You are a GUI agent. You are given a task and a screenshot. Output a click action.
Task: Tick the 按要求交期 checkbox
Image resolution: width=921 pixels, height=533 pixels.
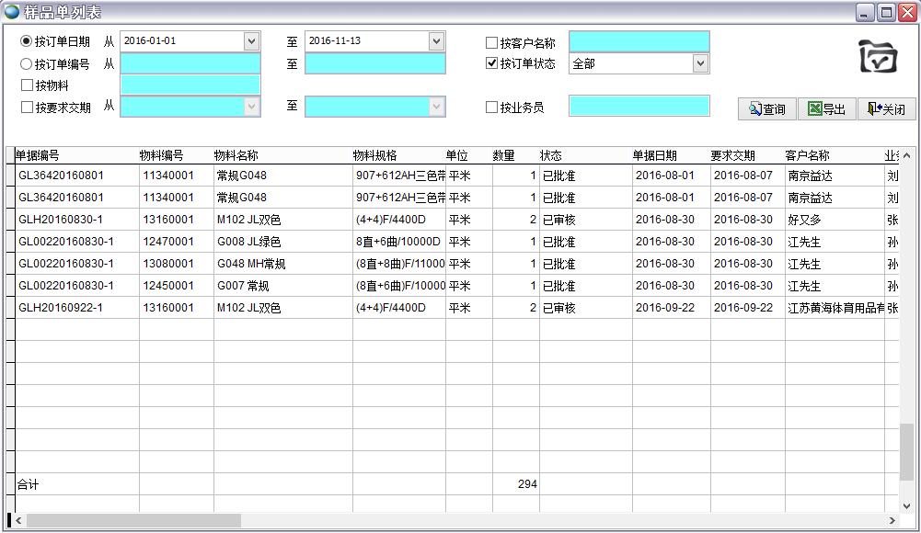coord(27,108)
